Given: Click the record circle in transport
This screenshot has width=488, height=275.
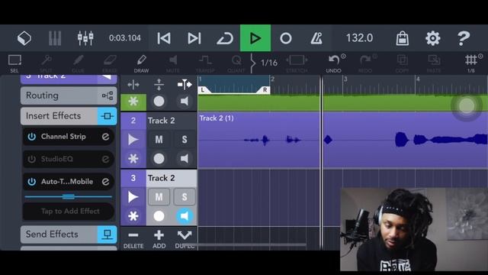Looking at the screenshot, I should [x=286, y=38].
